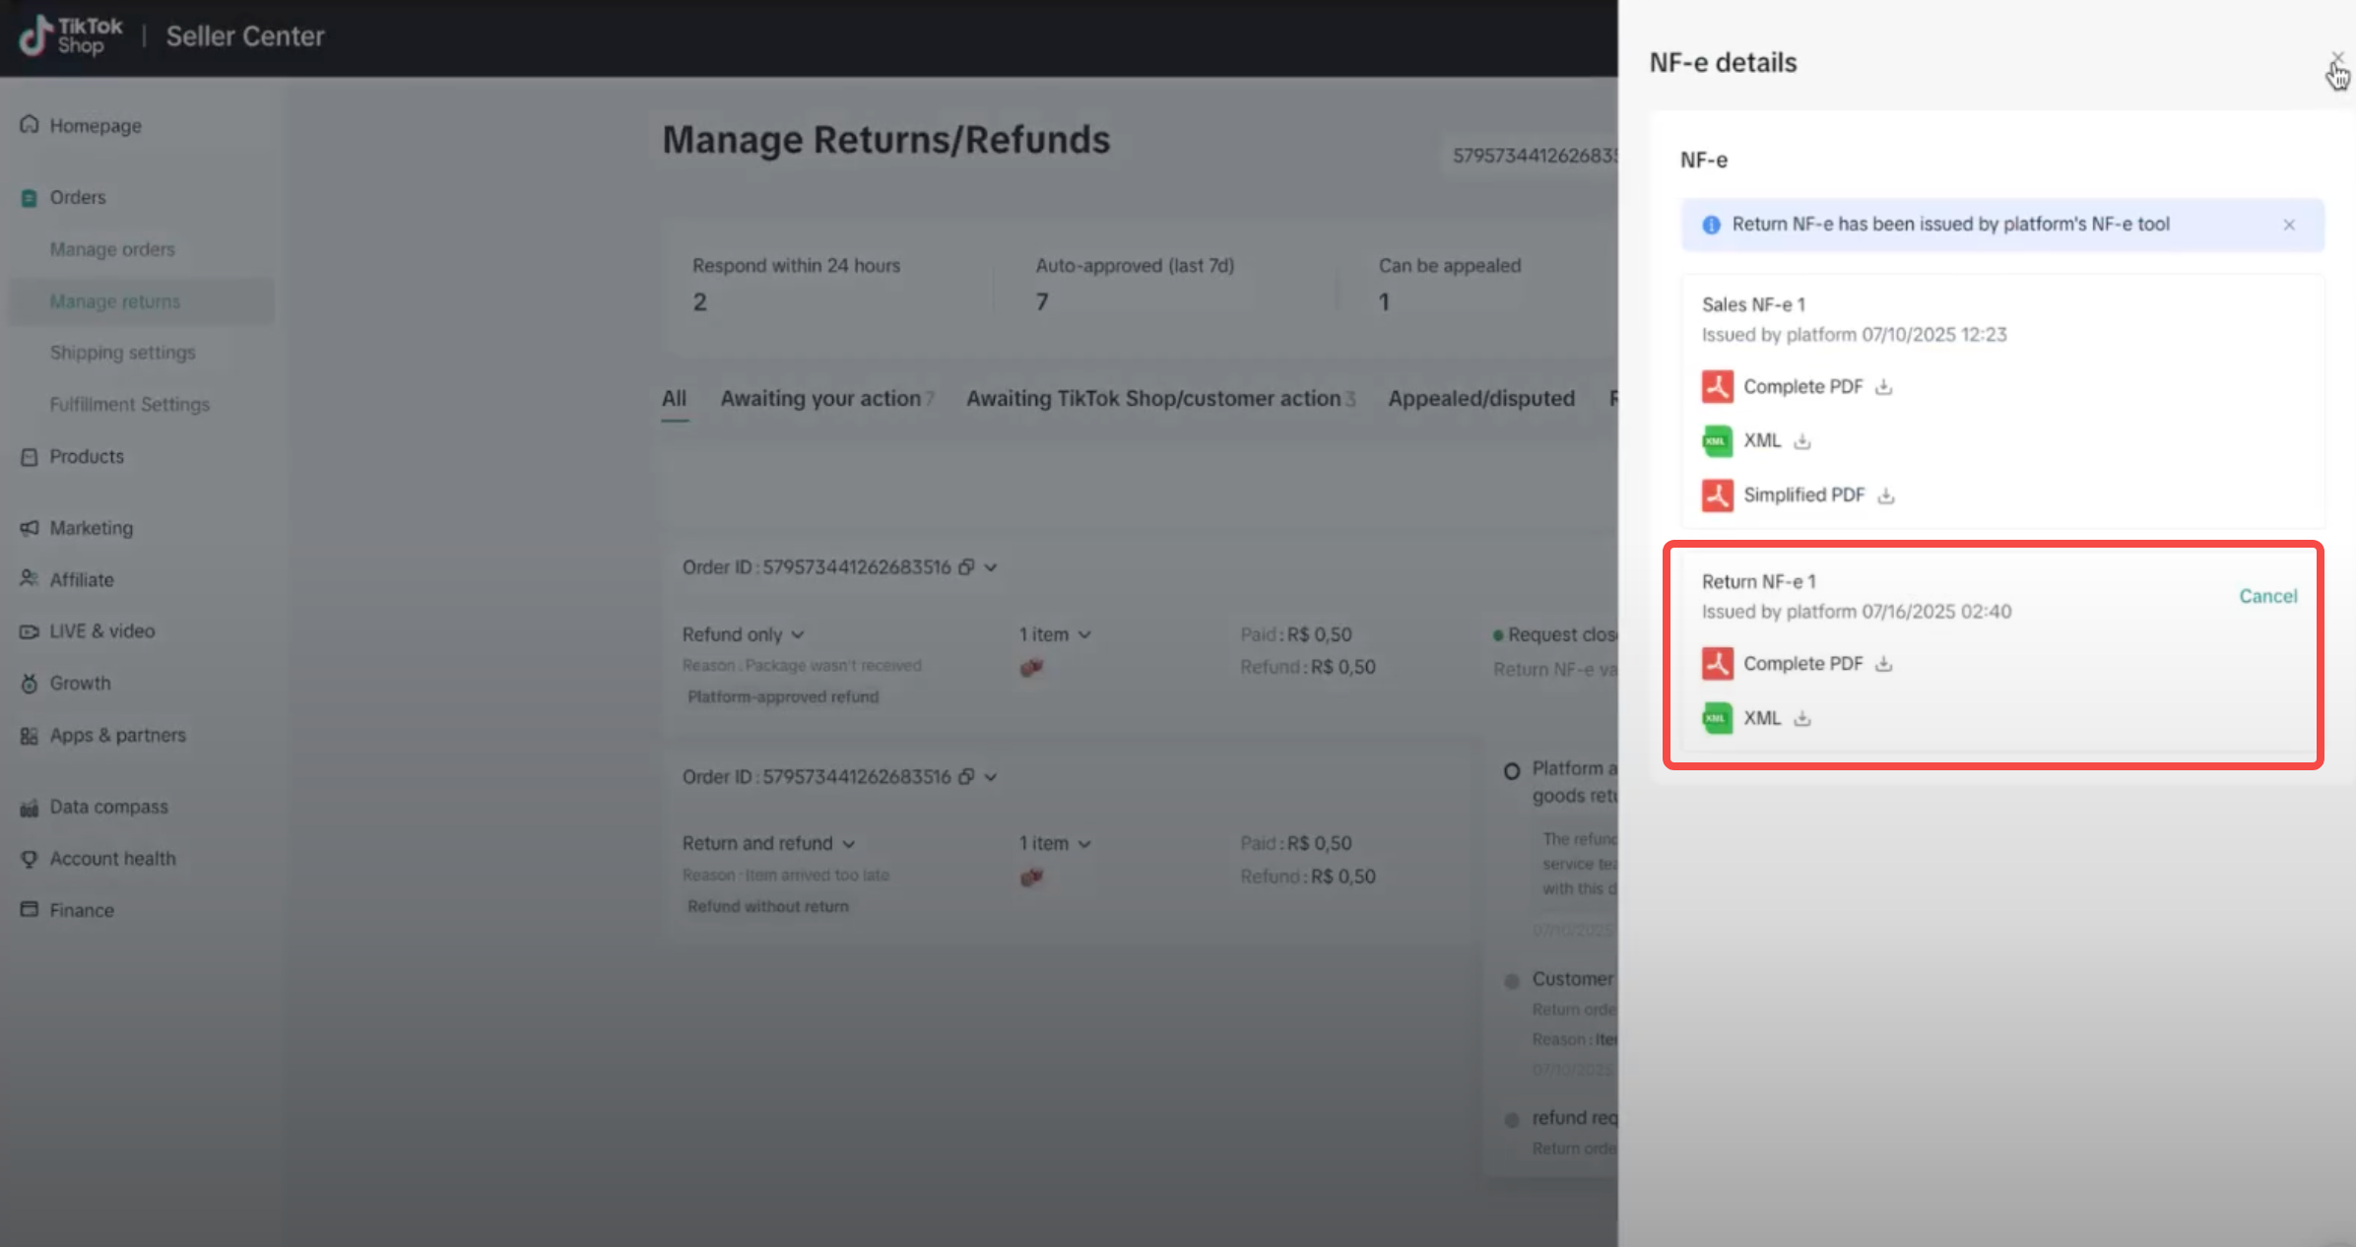
Task: Close the NF-e details panel
Action: [2337, 59]
